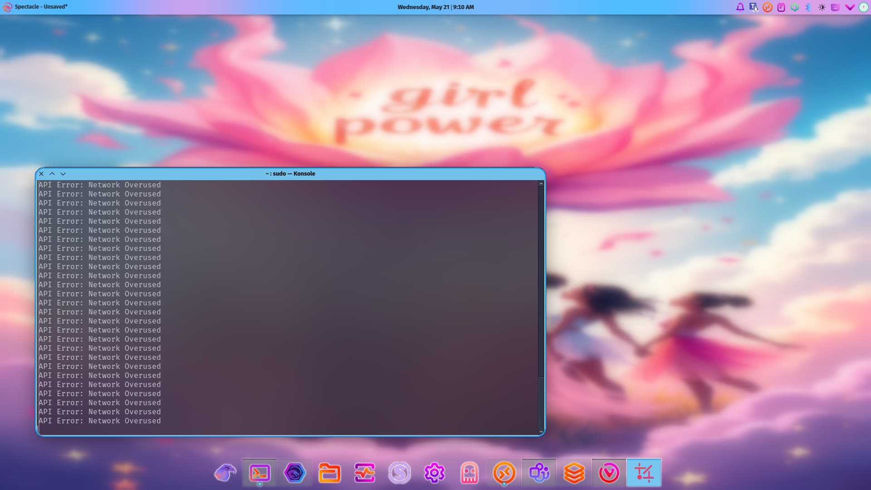Open the user avatar in the top panel
Screen dimensions: 871x490
(x=863, y=7)
